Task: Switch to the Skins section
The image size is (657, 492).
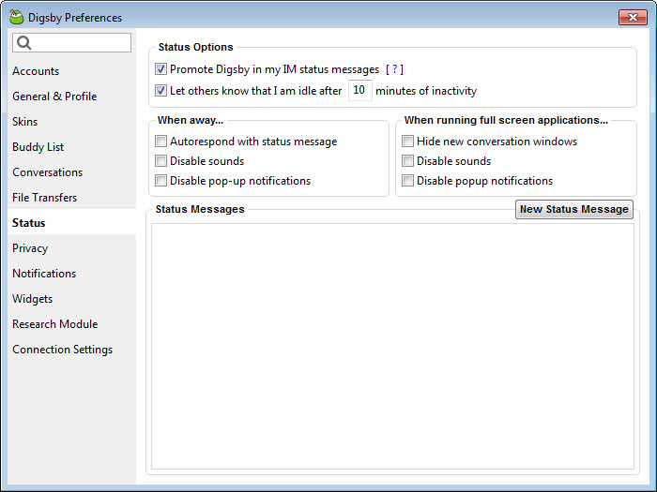Action: [24, 122]
